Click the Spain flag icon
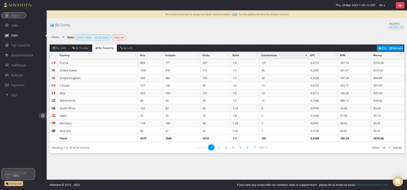 (54, 116)
